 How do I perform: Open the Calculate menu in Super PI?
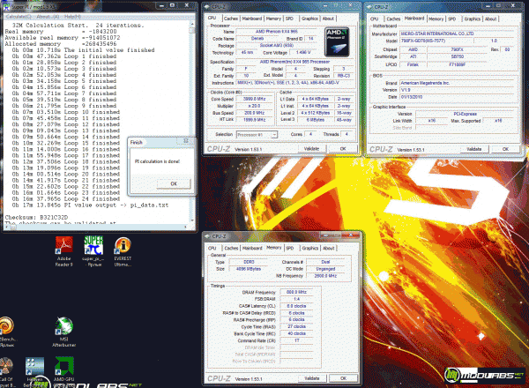[19, 17]
